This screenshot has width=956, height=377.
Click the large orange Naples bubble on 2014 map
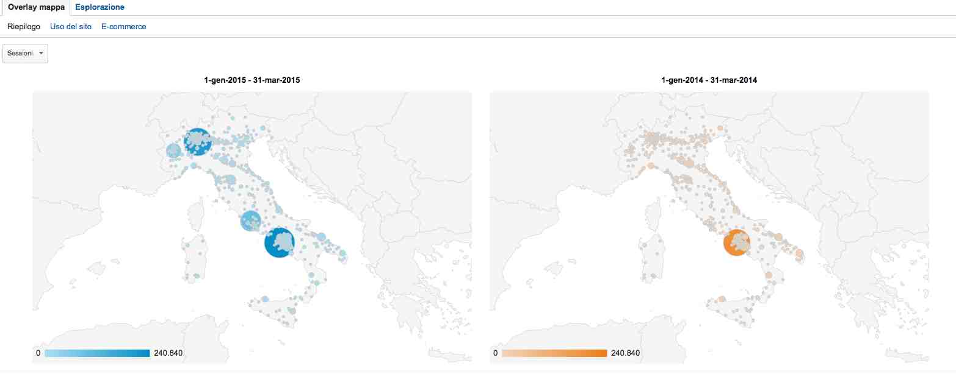tap(736, 242)
